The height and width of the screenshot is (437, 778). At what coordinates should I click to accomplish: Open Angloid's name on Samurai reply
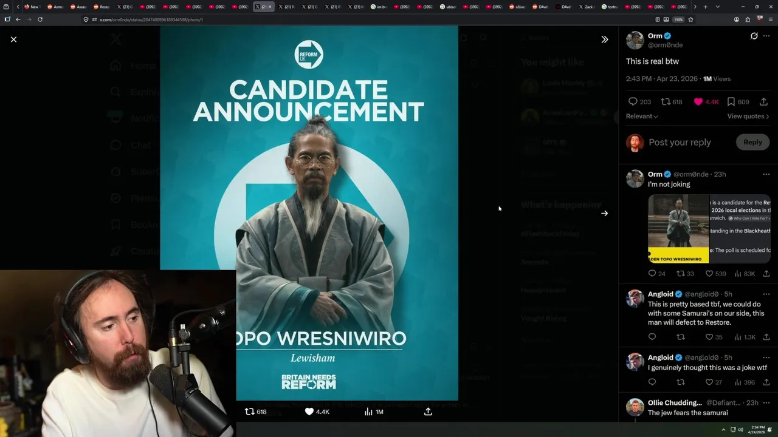661,294
